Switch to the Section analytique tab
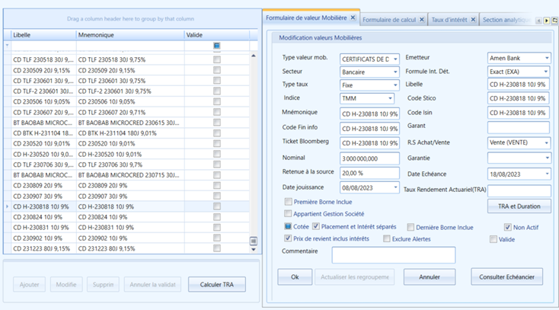559x310 pixels. point(506,20)
